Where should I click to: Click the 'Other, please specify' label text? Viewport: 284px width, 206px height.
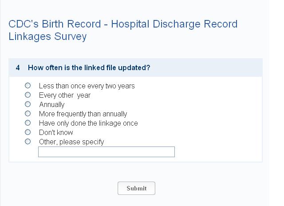click(71, 142)
